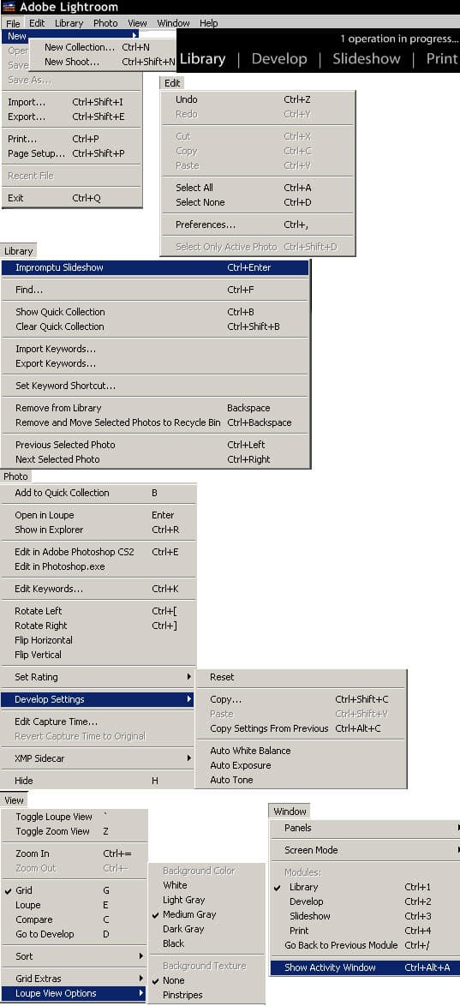
Task: Choose Select All in Edit menu
Action: (x=257, y=188)
